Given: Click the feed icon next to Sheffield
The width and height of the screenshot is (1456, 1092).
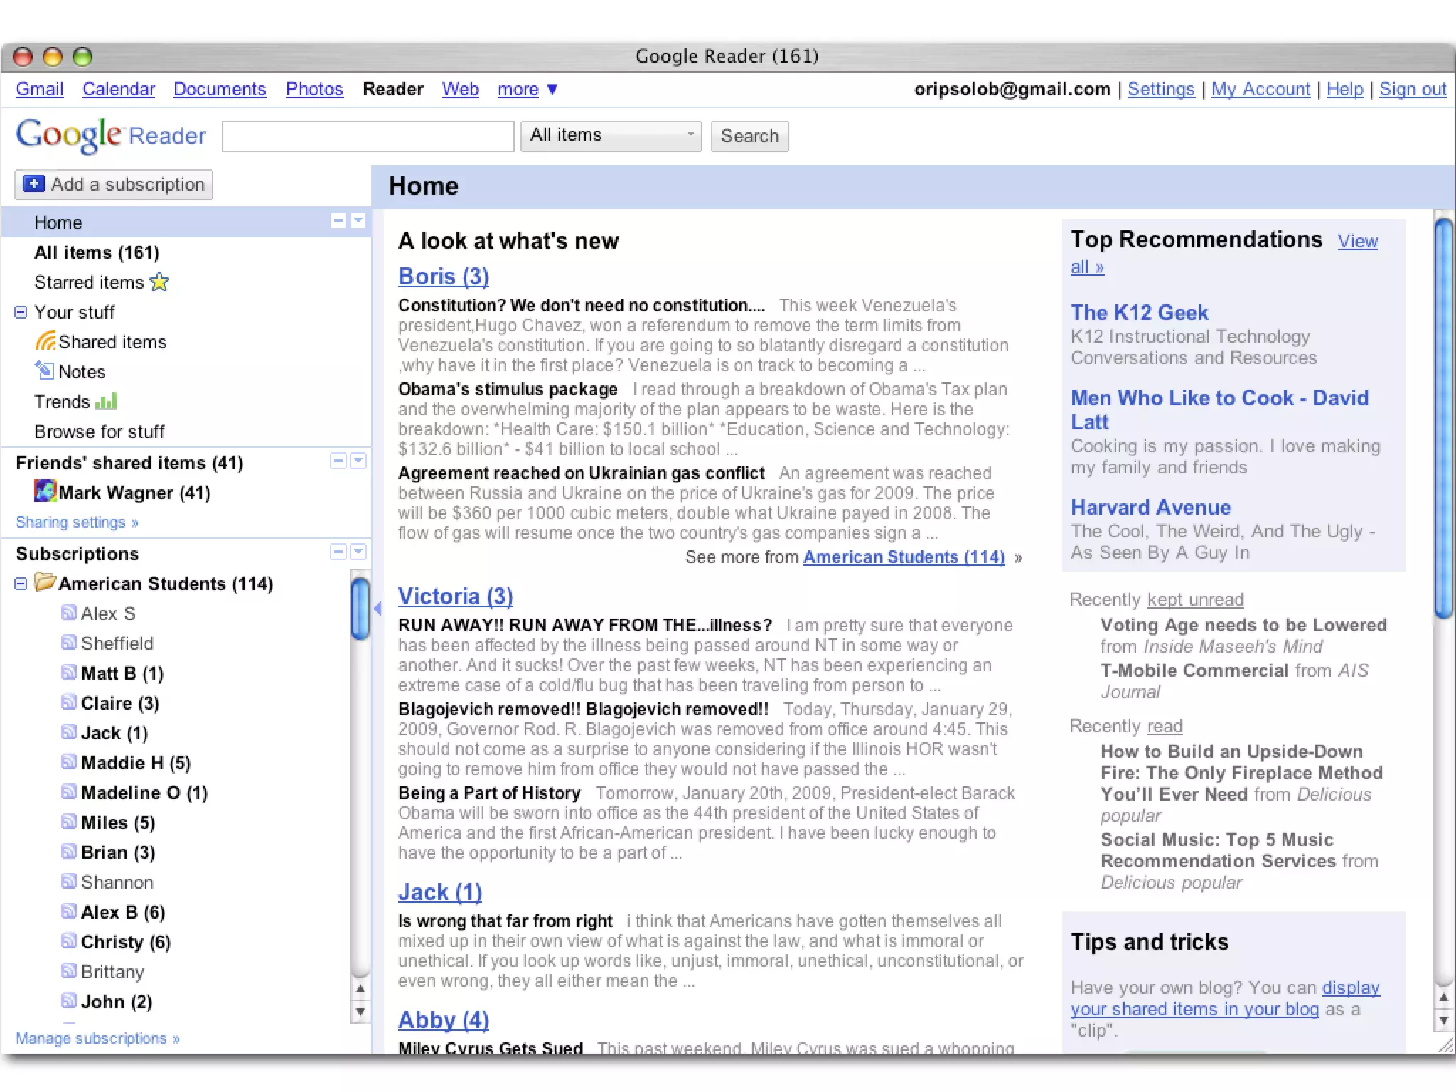Looking at the screenshot, I should pyautogui.click(x=69, y=643).
